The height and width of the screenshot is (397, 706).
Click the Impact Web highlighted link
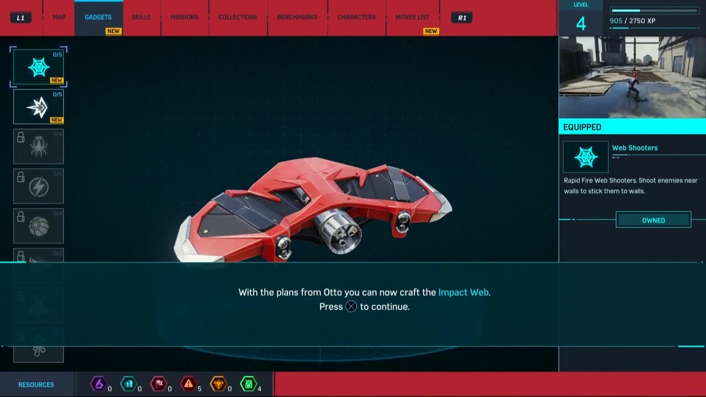click(x=463, y=292)
